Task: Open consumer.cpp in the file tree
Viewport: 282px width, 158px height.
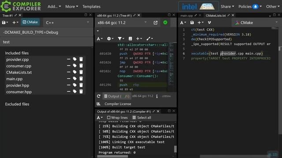Action: point(19,66)
